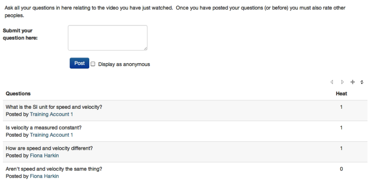Open Fiona Harkin under 'How are speed' question
Viewport: 373px width, 183px height.
(x=44, y=156)
